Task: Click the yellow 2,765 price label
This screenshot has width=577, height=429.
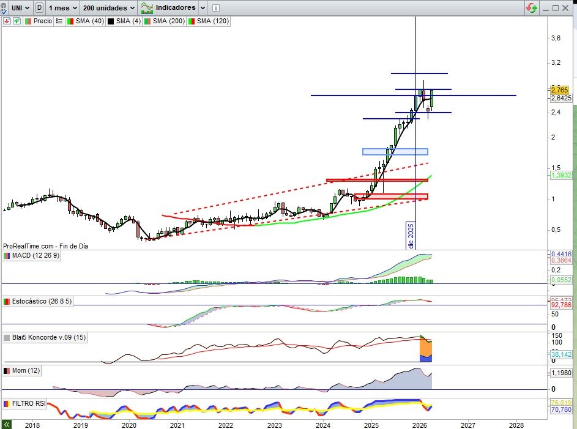Action: click(560, 90)
